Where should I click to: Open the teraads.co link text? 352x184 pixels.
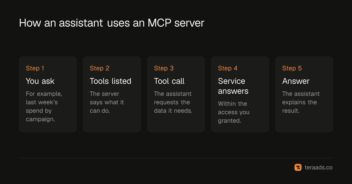click(319, 168)
